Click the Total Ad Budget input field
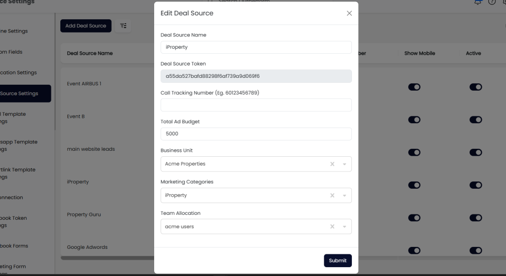 256,134
